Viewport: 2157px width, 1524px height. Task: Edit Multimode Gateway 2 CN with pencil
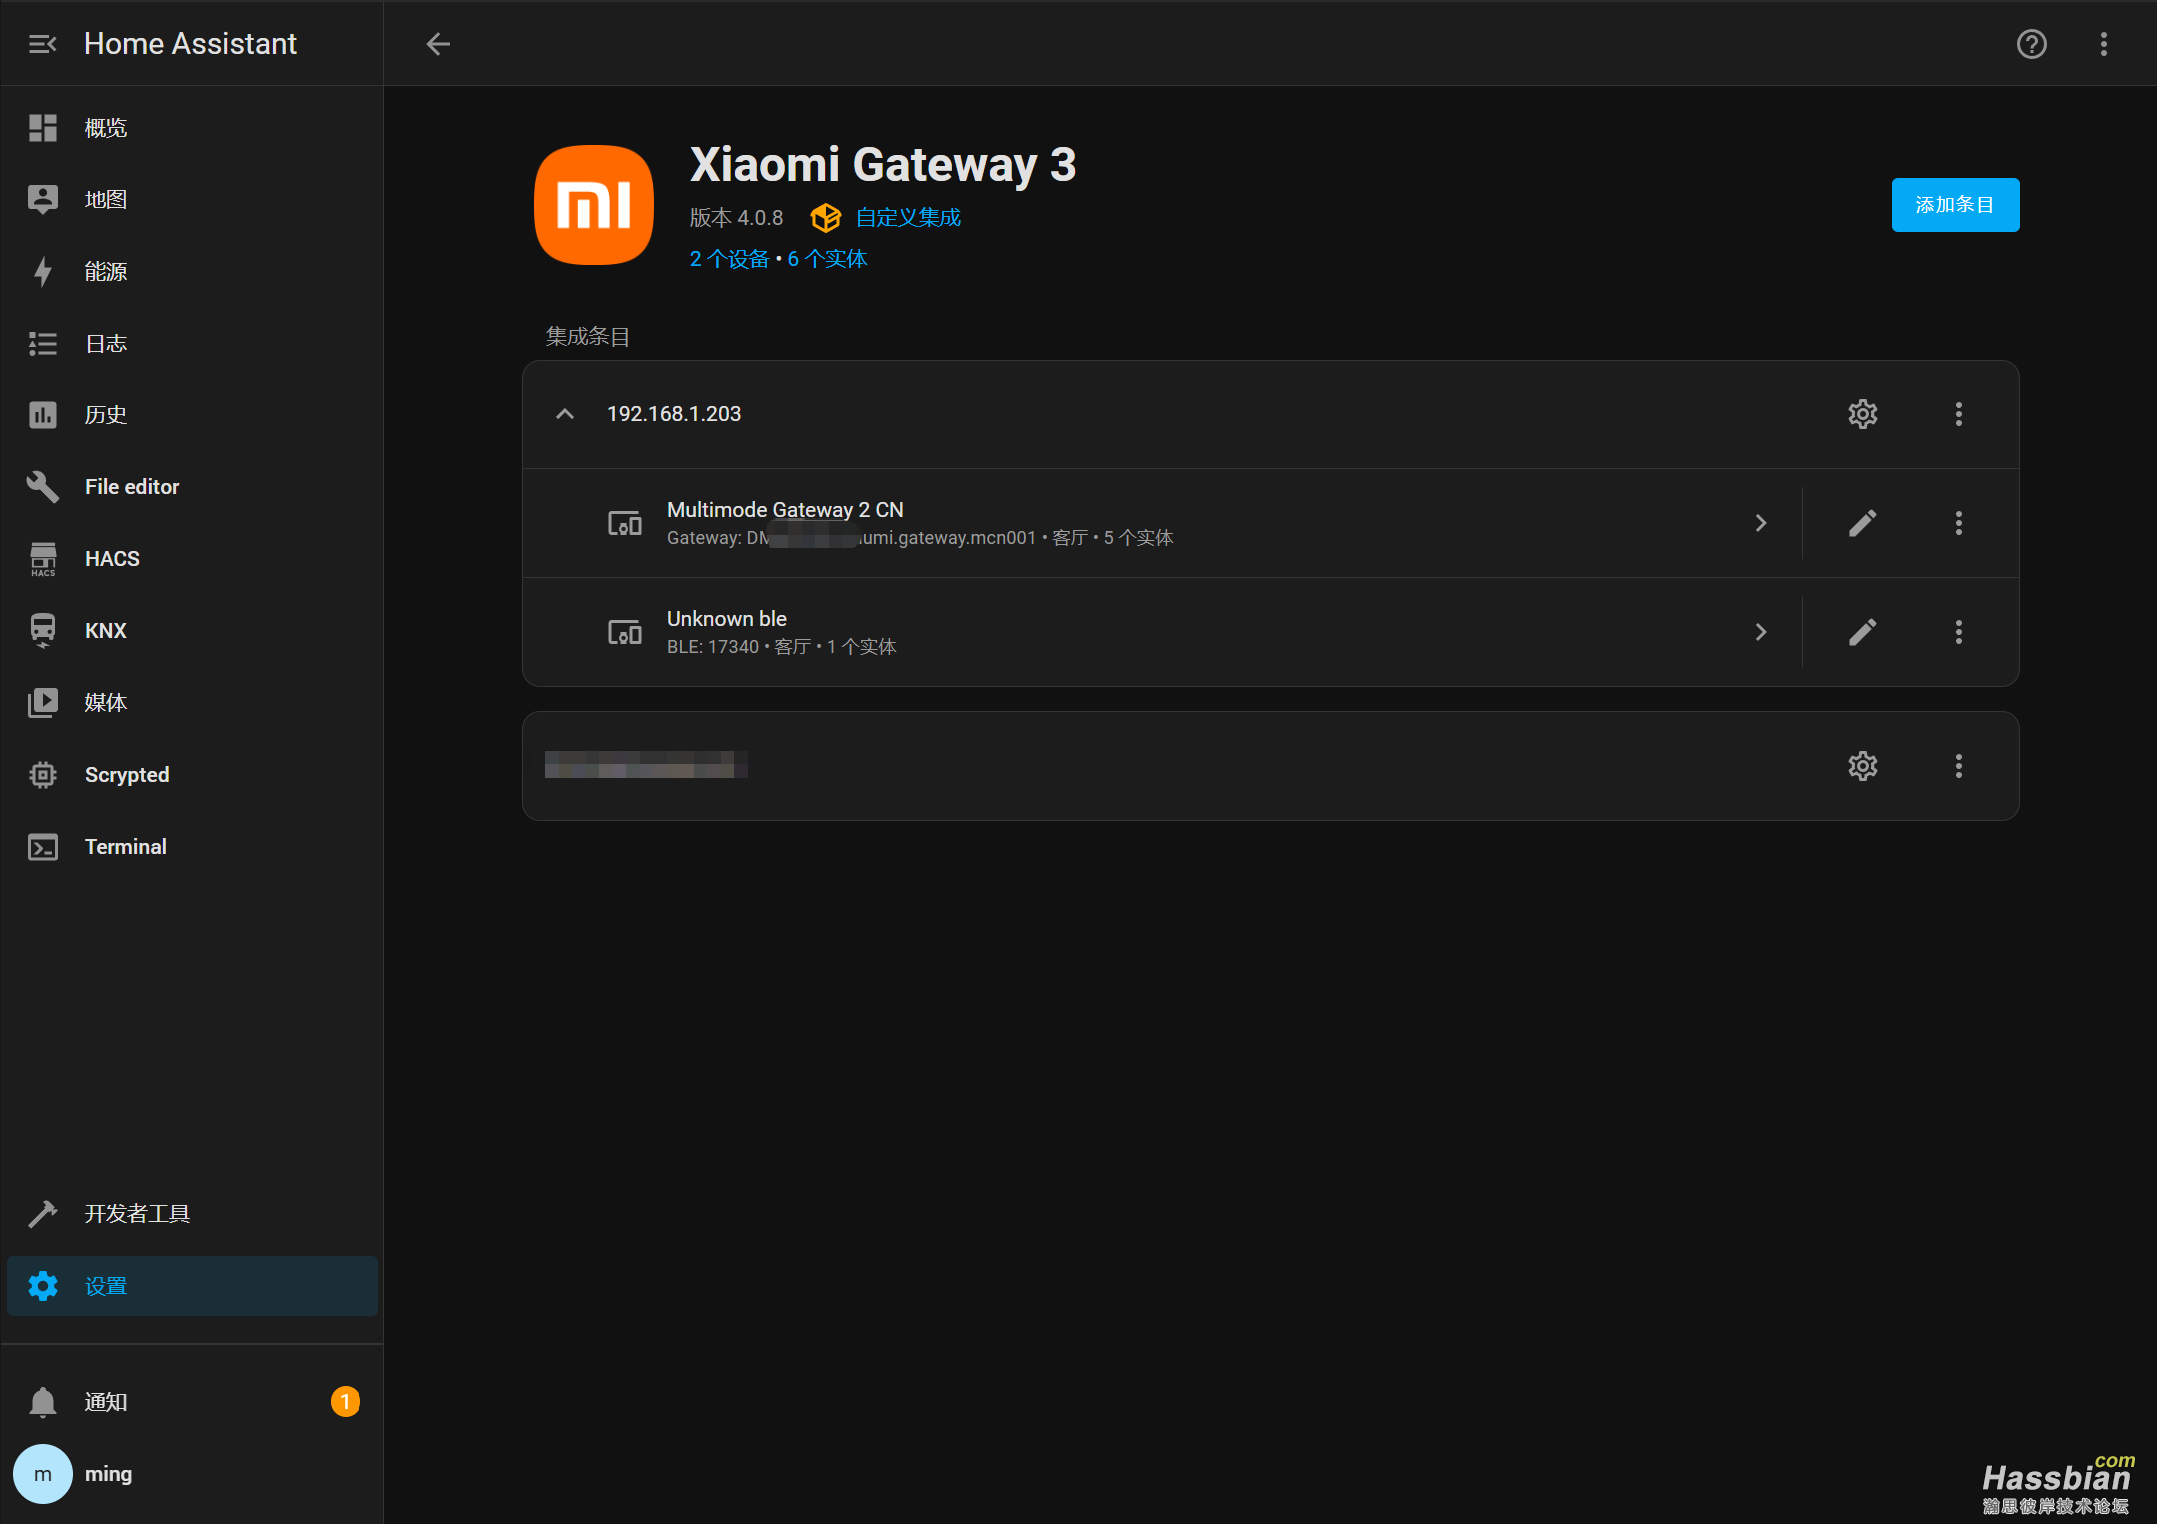pyautogui.click(x=1863, y=523)
